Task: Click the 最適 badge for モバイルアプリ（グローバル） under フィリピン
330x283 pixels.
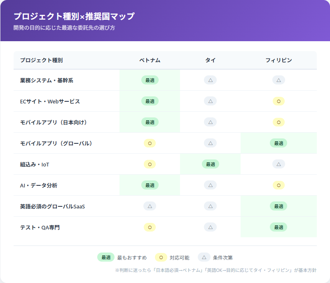Action: pos(279,143)
